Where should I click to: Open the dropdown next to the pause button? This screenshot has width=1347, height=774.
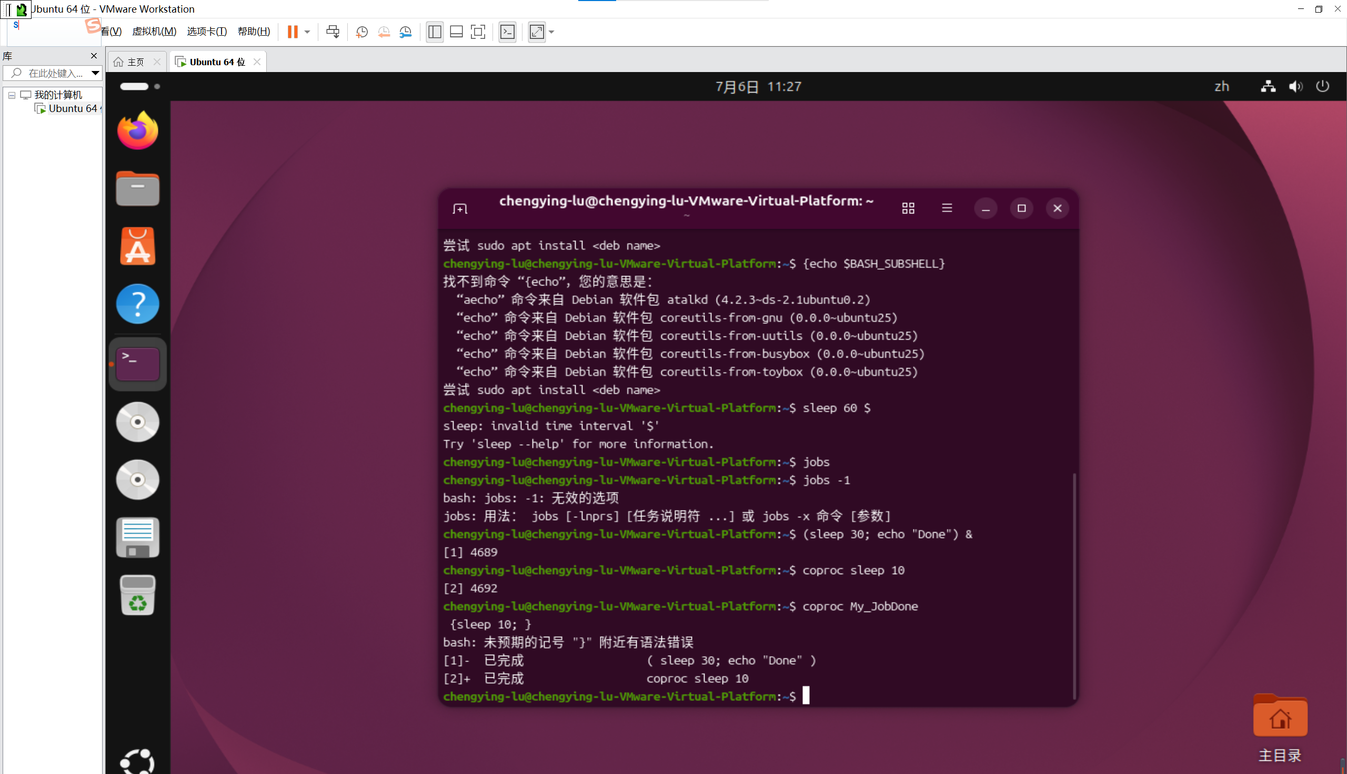pyautogui.click(x=307, y=32)
